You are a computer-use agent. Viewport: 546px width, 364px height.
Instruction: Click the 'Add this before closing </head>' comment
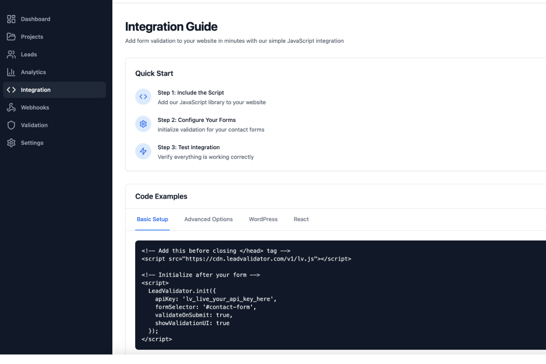tap(216, 251)
